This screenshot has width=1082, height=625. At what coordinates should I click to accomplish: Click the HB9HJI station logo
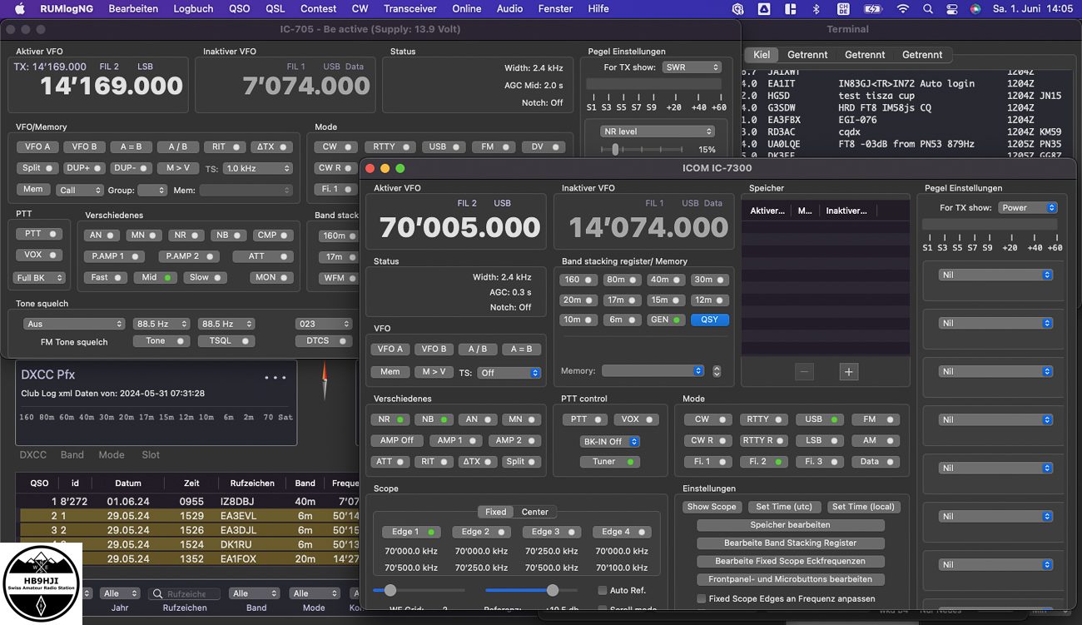click(42, 583)
